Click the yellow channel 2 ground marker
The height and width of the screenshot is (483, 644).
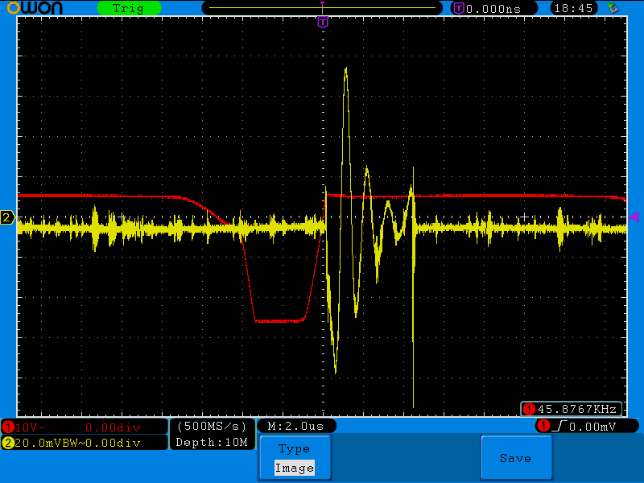click(x=7, y=217)
